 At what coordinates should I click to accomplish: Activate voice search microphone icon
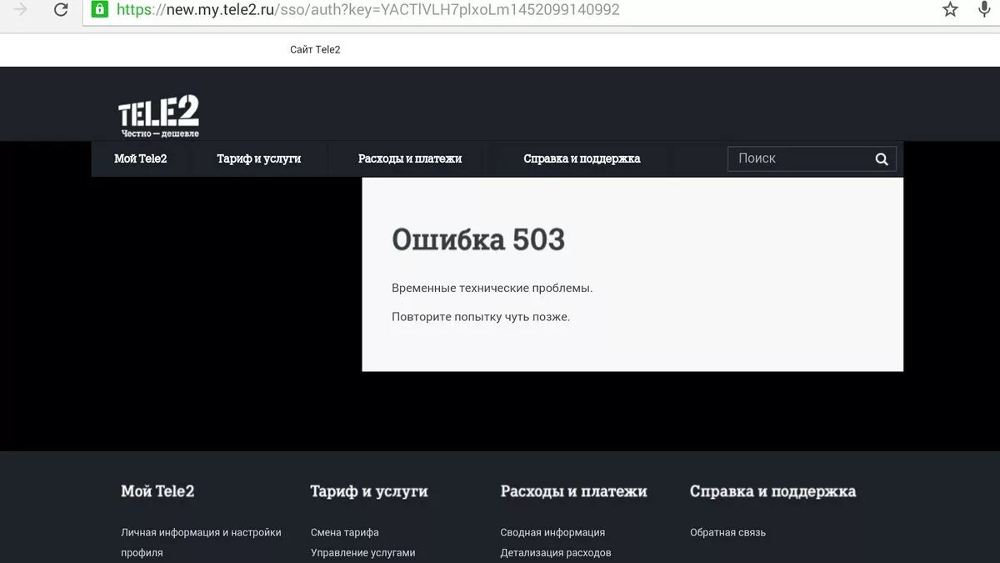984,10
